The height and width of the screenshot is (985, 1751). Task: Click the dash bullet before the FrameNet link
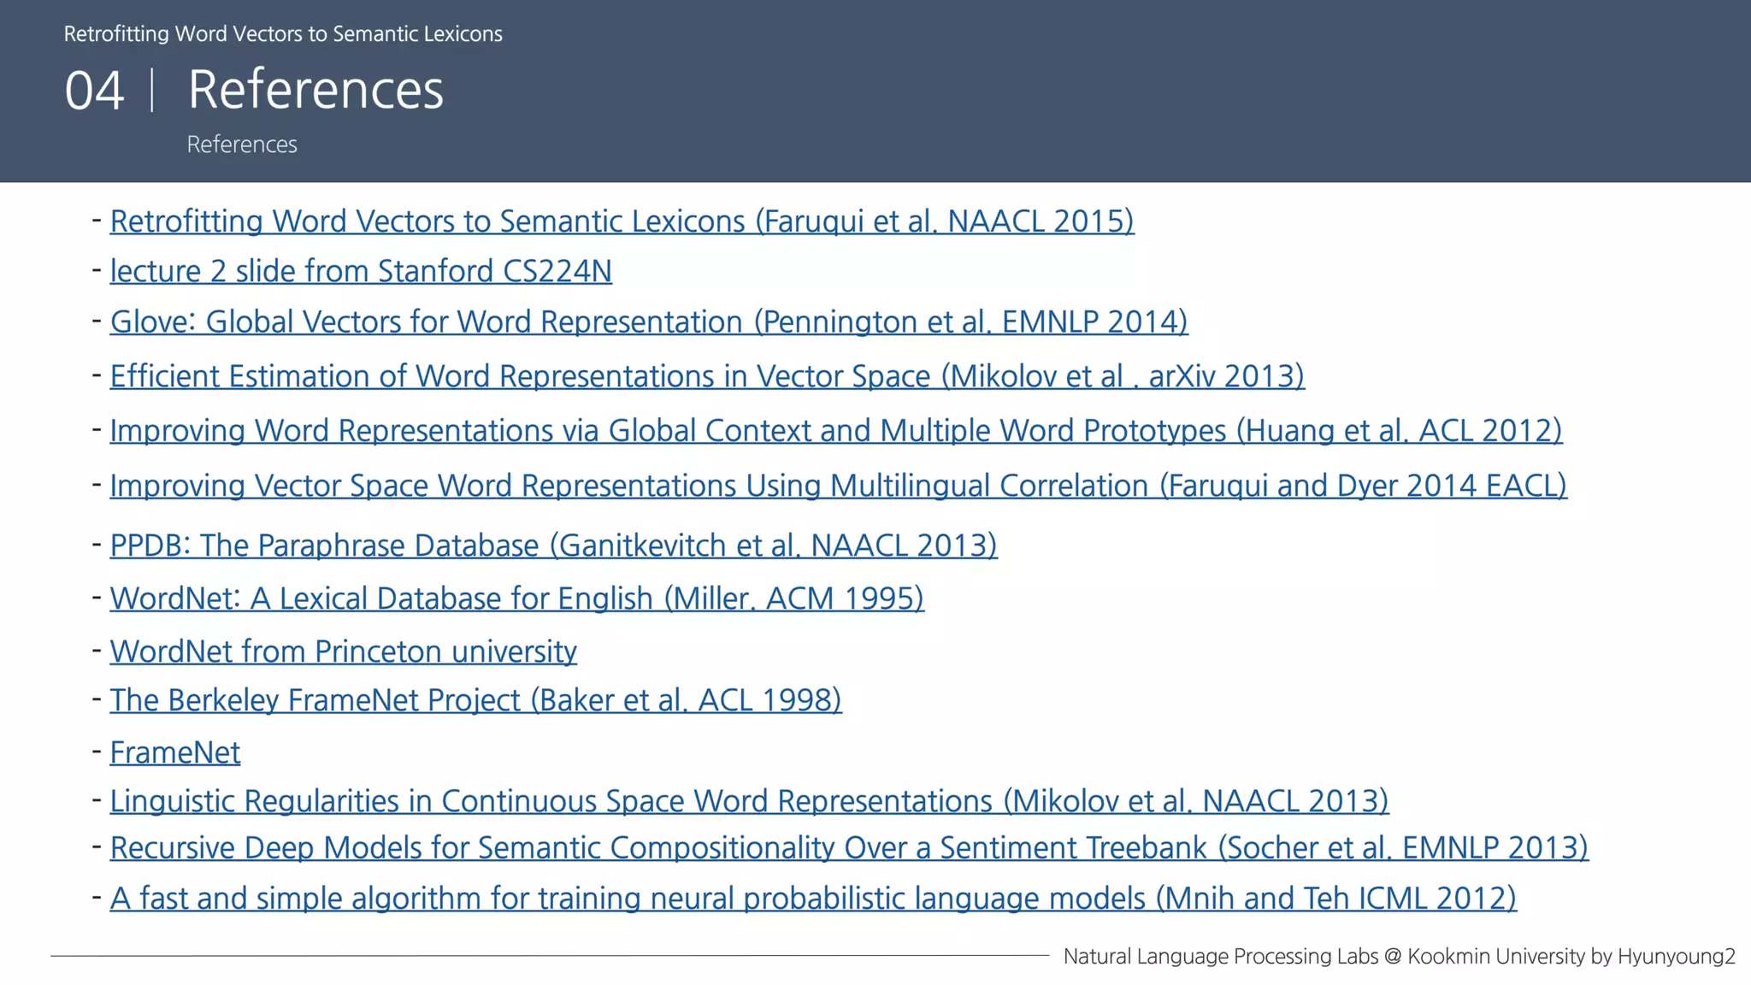click(x=97, y=752)
